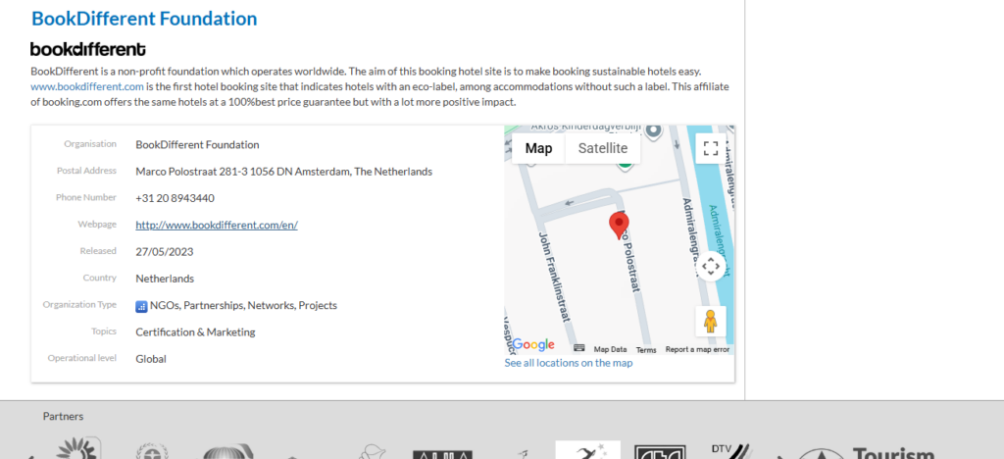The image size is (1004, 459).
Task: Select the Map view tab
Action: (x=538, y=148)
